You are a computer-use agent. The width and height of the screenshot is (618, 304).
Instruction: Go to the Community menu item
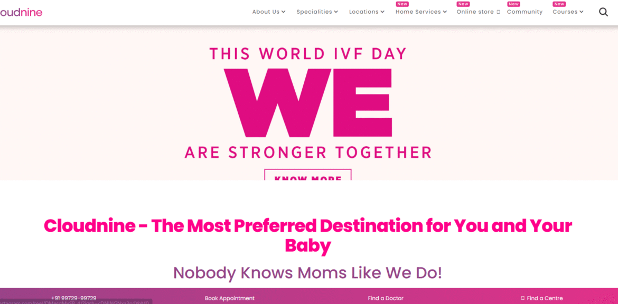(525, 12)
